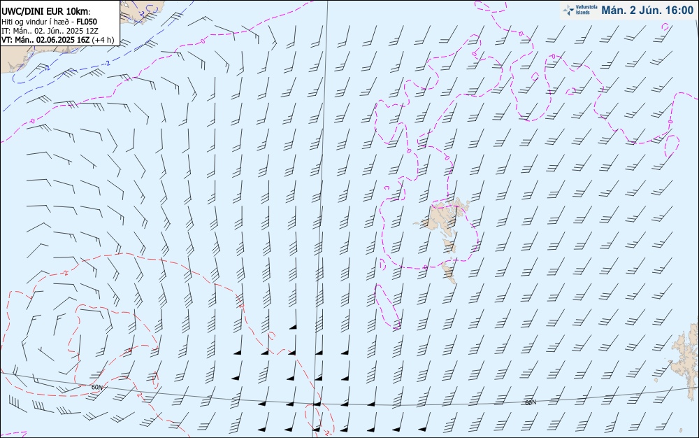Select the 'IT: Mán.. 02. Jún.. 2025 12Z' line

(50, 31)
